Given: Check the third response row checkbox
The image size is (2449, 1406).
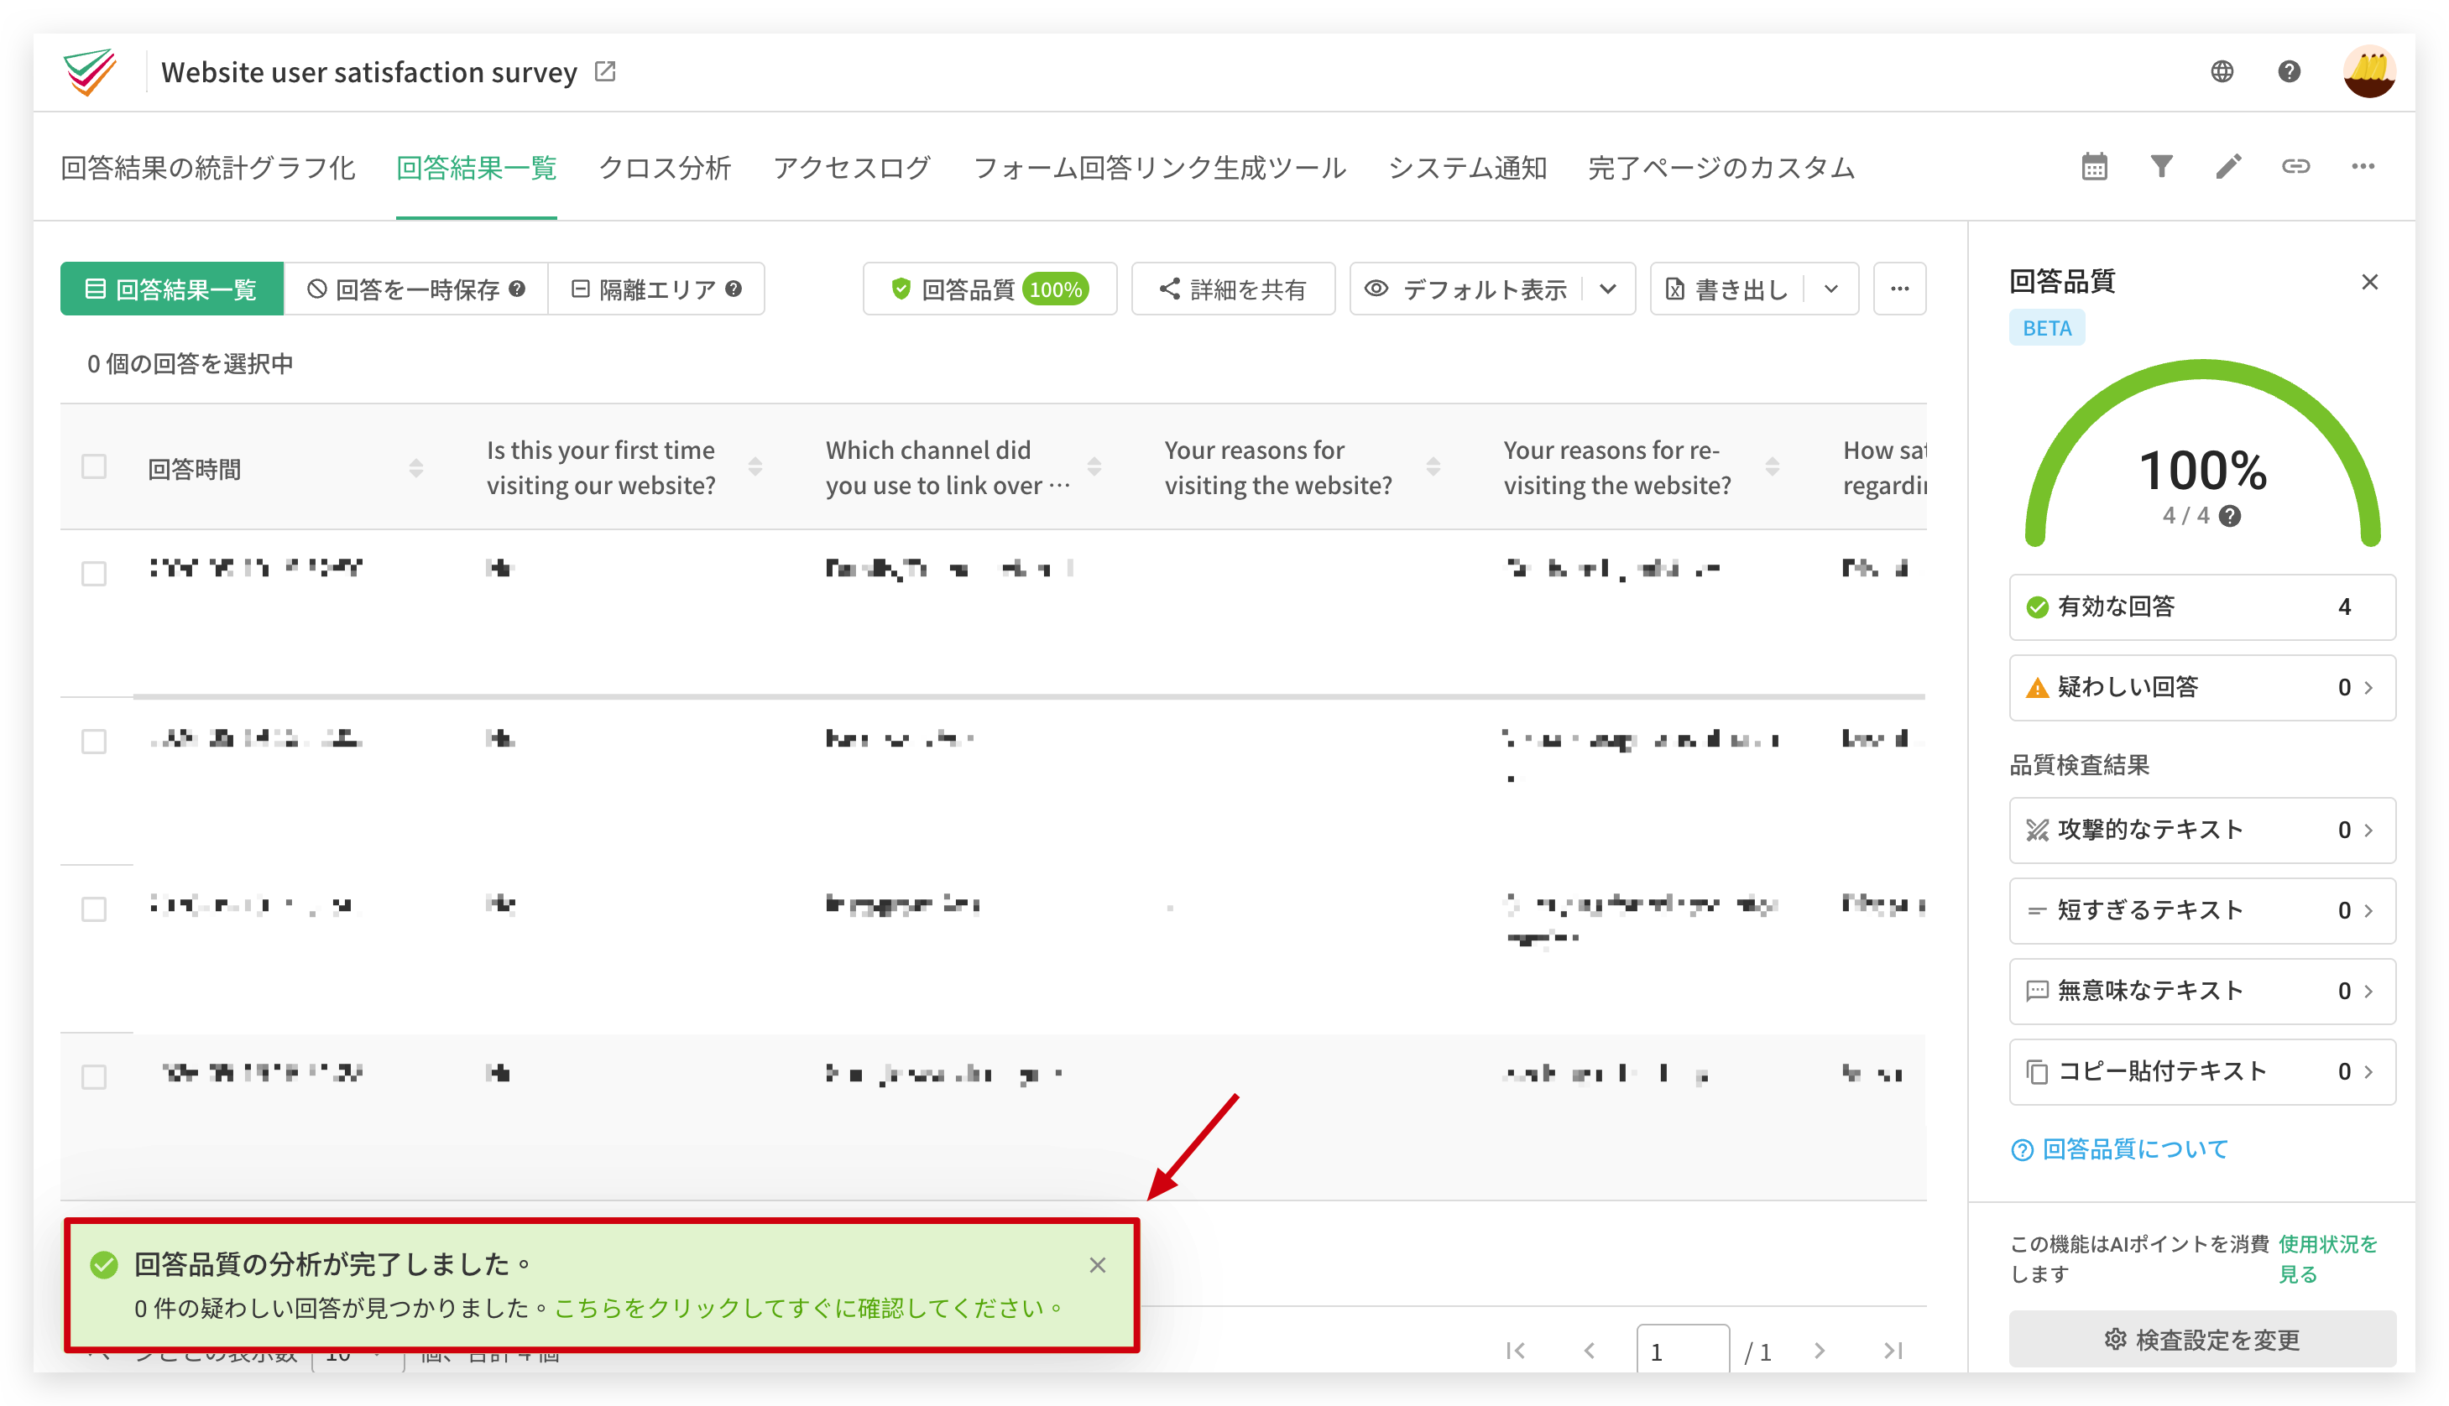Looking at the screenshot, I should pos(94,909).
